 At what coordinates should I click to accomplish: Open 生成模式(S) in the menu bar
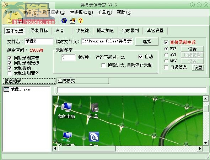[81, 12]
